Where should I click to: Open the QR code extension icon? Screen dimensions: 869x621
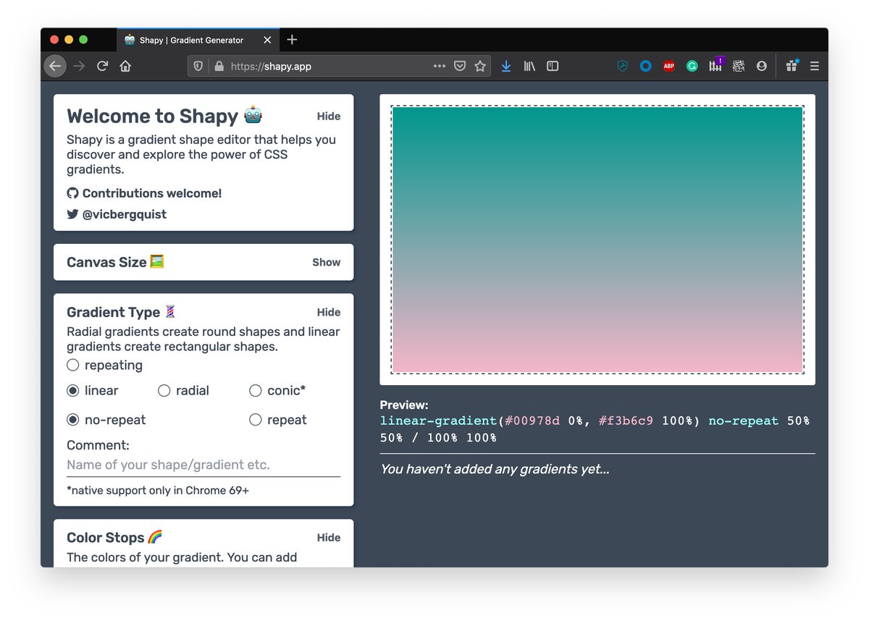[739, 66]
